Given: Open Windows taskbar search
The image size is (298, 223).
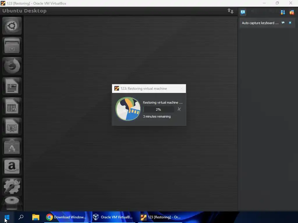Looking at the screenshot, I should [21, 217].
